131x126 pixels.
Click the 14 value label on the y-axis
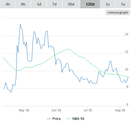(x=127, y=34)
